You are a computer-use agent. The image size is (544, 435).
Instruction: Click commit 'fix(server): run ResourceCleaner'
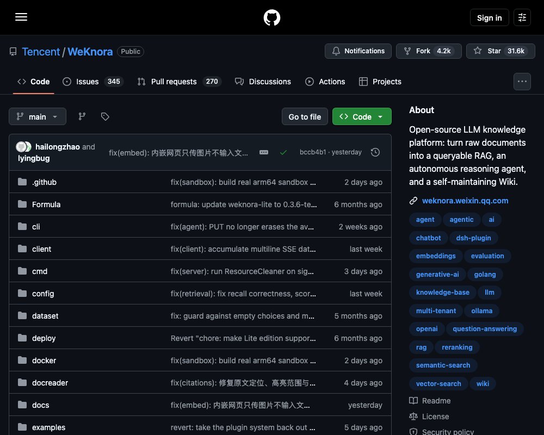point(242,271)
